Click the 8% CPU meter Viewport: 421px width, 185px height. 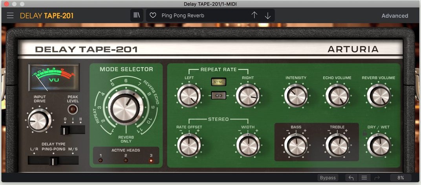tap(401, 178)
